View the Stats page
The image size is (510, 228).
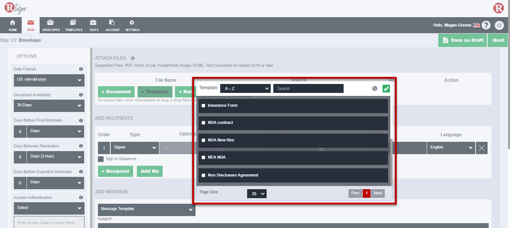click(x=94, y=25)
